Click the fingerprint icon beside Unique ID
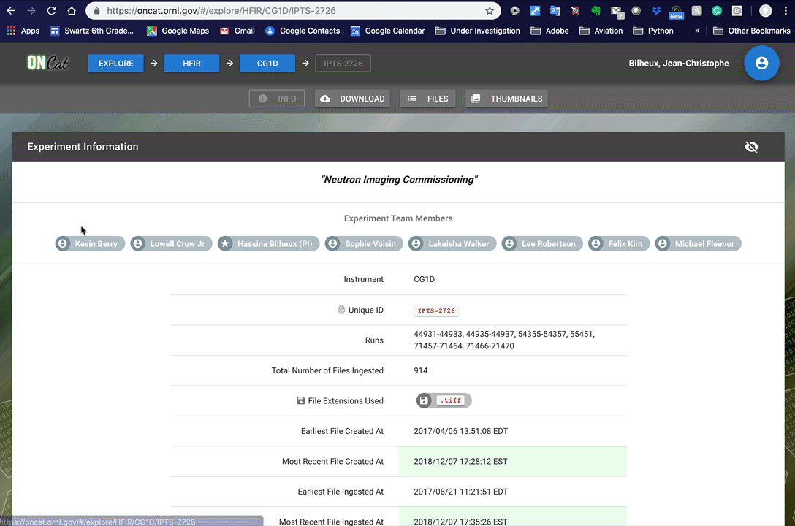Viewport: 795px width, 526px height. [341, 310]
